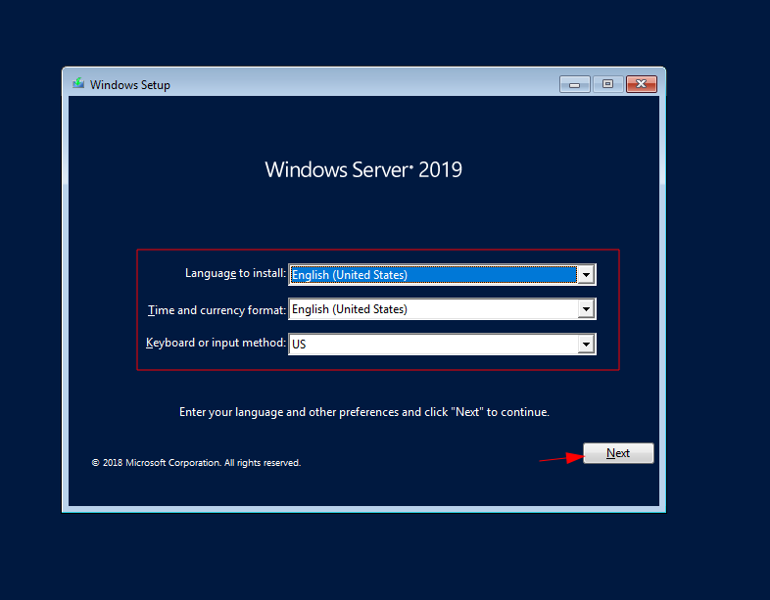Open the Time and currency format dropdown arrow
This screenshot has width=770, height=600.
tap(586, 309)
